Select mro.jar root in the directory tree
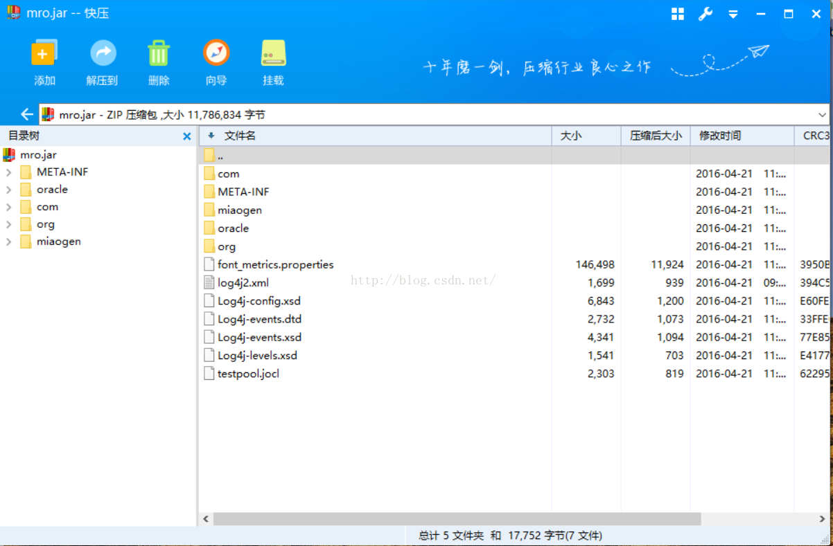This screenshot has height=546, width=833. (38, 154)
